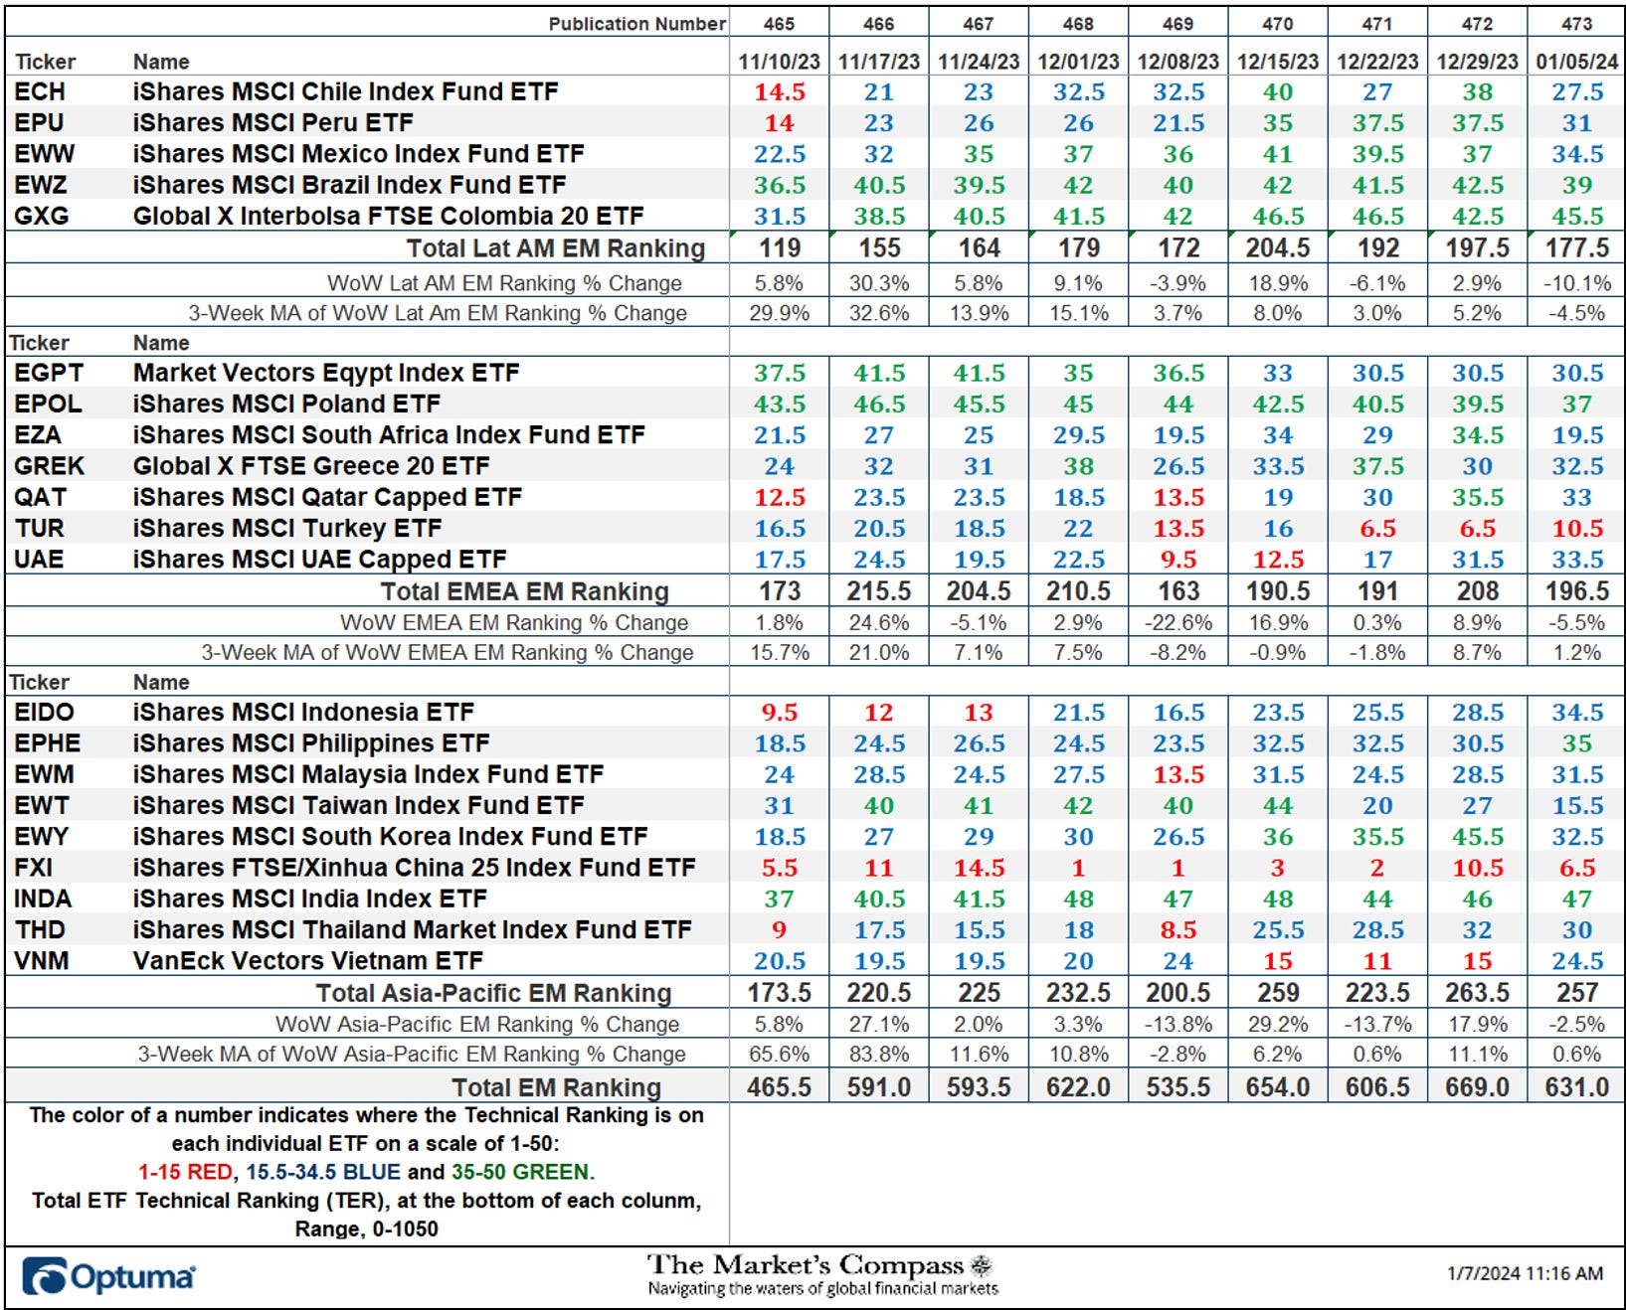Select the EZA ticker cell
Screen dimensions: 1626x1310
click(x=38, y=434)
